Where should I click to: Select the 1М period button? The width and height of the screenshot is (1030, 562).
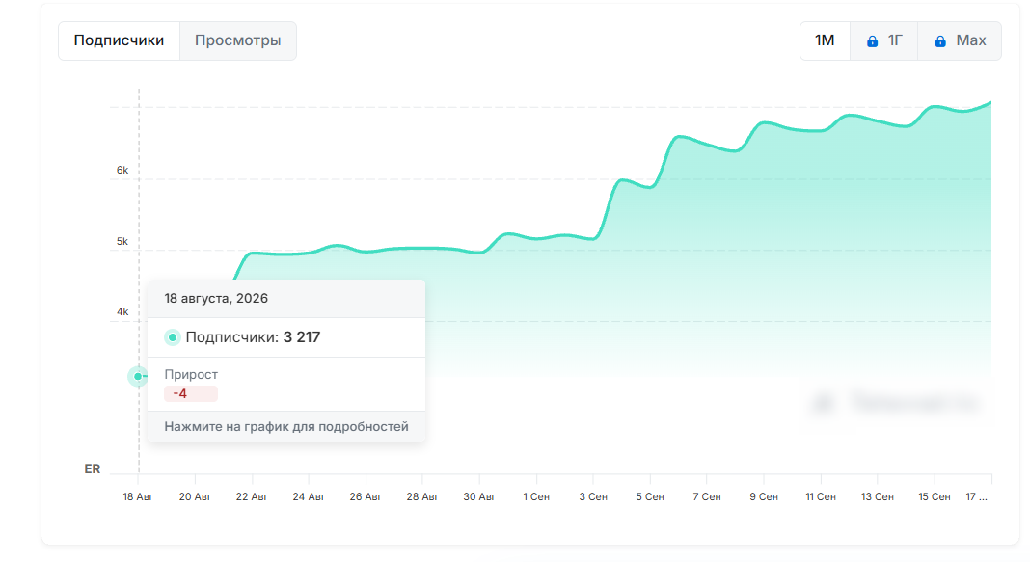click(x=825, y=40)
